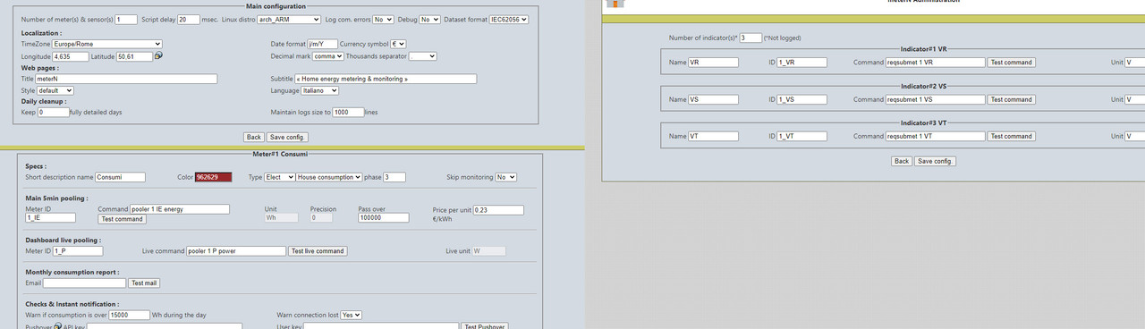Click the meterN logo icon in Administration header
Screen dimensions: 1145x329
coord(616,3)
